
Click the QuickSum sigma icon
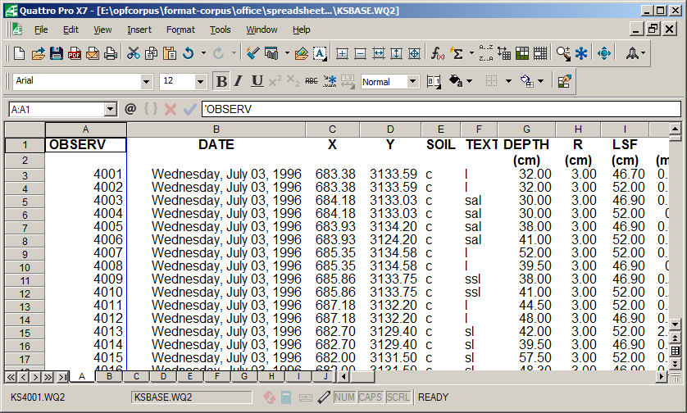coord(457,53)
